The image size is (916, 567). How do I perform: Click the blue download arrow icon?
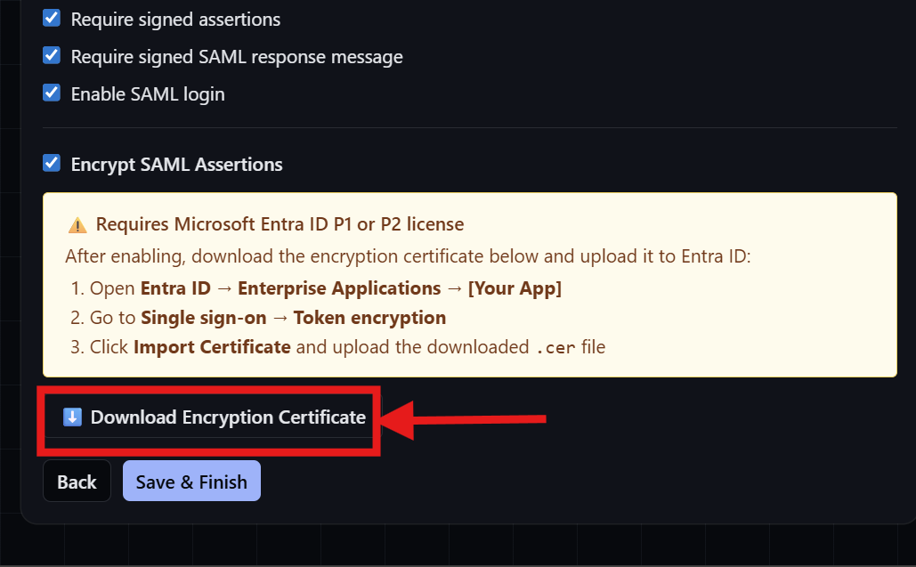(x=72, y=417)
